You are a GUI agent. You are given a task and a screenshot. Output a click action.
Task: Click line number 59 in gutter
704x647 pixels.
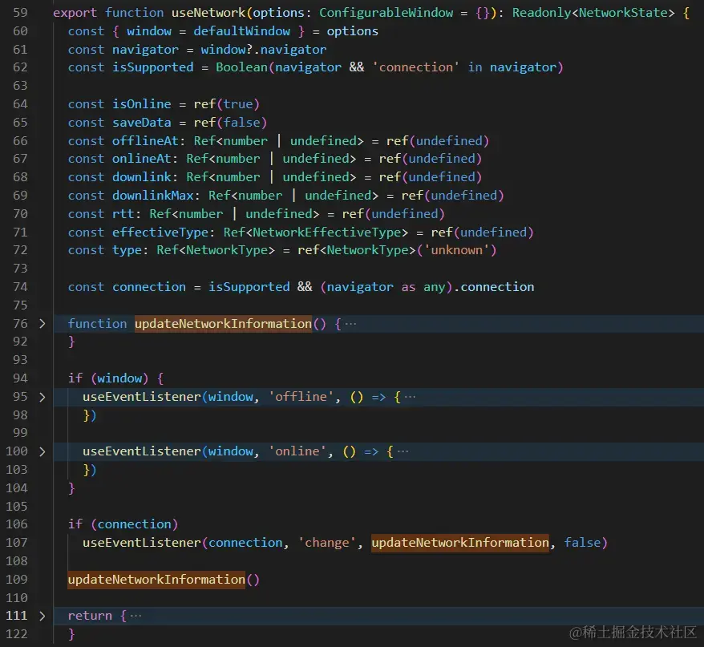coord(20,13)
